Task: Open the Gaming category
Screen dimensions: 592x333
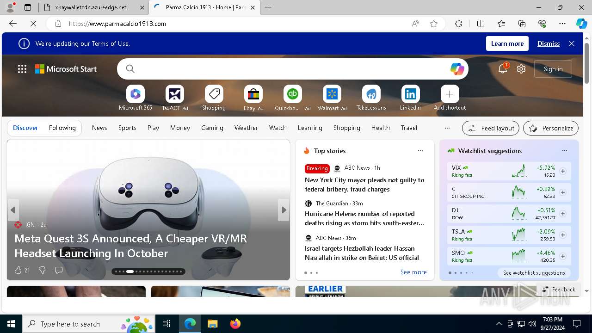Action: click(212, 128)
